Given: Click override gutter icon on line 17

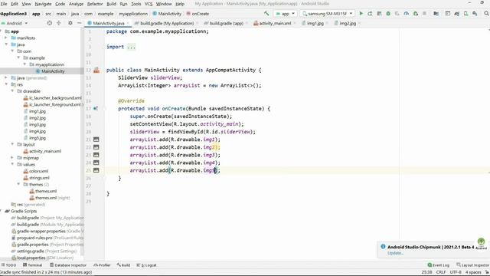Looking at the screenshot, I should [x=96, y=109].
